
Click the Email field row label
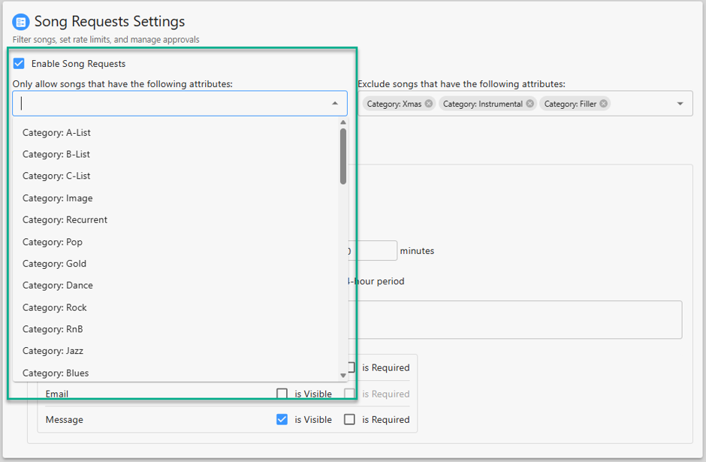tap(57, 394)
